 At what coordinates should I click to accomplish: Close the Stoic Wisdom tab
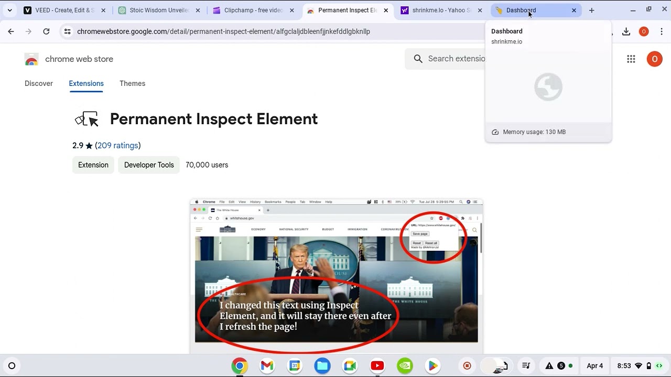point(198,10)
